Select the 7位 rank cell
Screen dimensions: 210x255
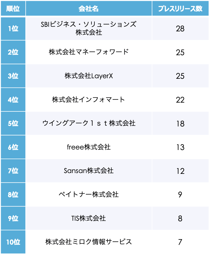(13, 171)
